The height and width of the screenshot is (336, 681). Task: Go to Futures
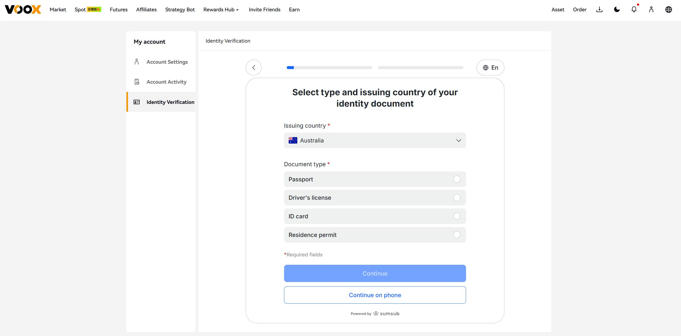[x=119, y=9]
